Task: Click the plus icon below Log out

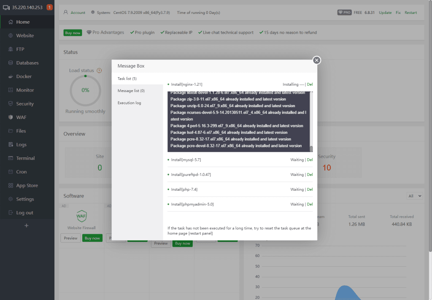Action: point(27,226)
